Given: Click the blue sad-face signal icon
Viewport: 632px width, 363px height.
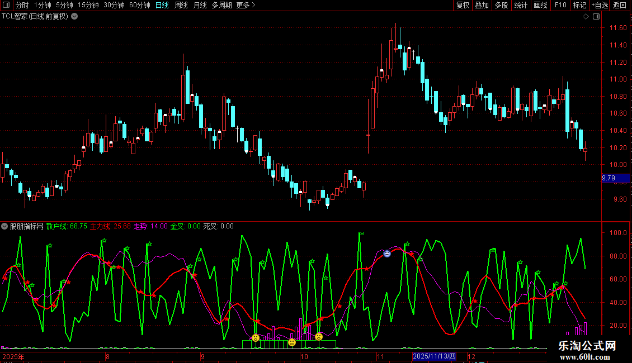Looking at the screenshot, I should click(387, 253).
